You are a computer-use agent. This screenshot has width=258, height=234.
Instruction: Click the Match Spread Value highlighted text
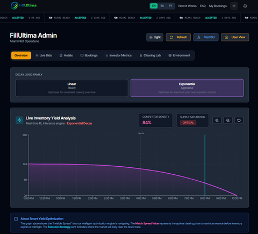147,224
